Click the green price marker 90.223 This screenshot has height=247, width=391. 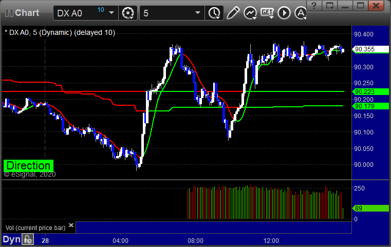tap(370, 92)
